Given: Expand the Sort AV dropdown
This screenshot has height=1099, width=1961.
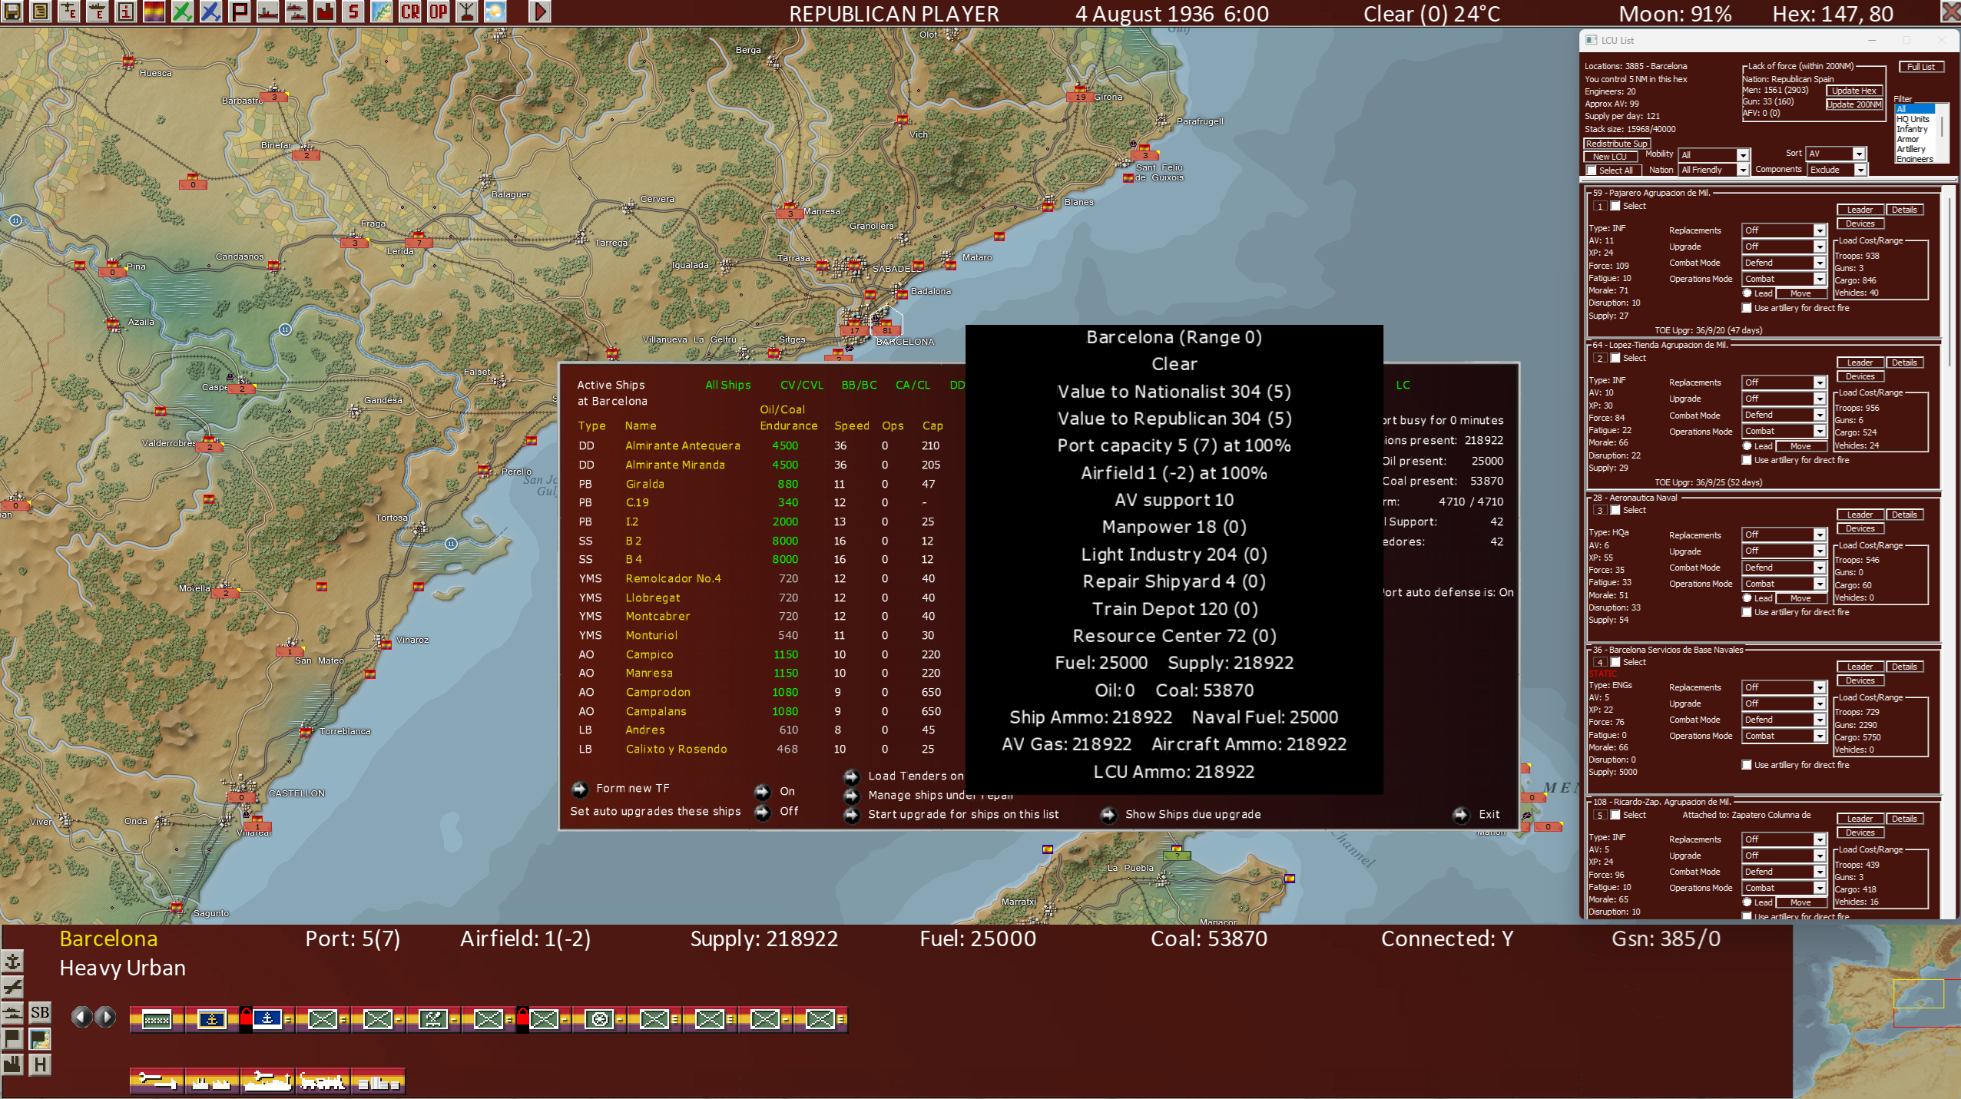Looking at the screenshot, I should click(1859, 154).
